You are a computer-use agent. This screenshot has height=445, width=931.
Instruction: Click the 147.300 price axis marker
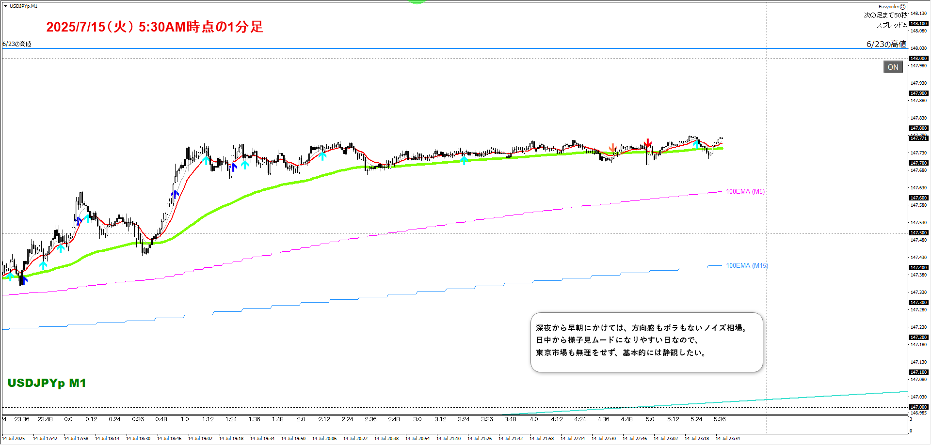pos(918,302)
